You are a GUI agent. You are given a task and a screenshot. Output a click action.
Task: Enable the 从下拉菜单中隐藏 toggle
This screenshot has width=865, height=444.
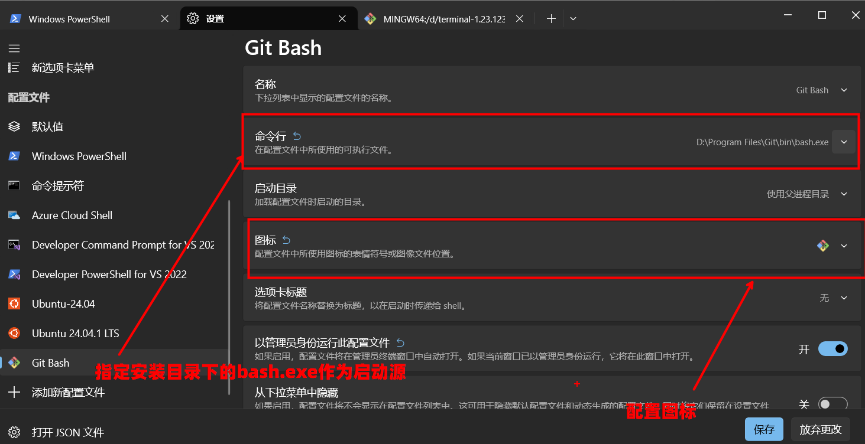point(832,404)
